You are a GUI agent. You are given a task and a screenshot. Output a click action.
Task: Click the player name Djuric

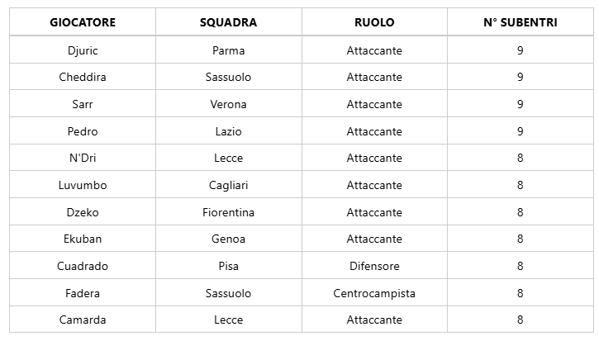(83, 50)
